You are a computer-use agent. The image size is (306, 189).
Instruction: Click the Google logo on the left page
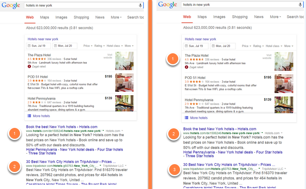pos(11,6)
